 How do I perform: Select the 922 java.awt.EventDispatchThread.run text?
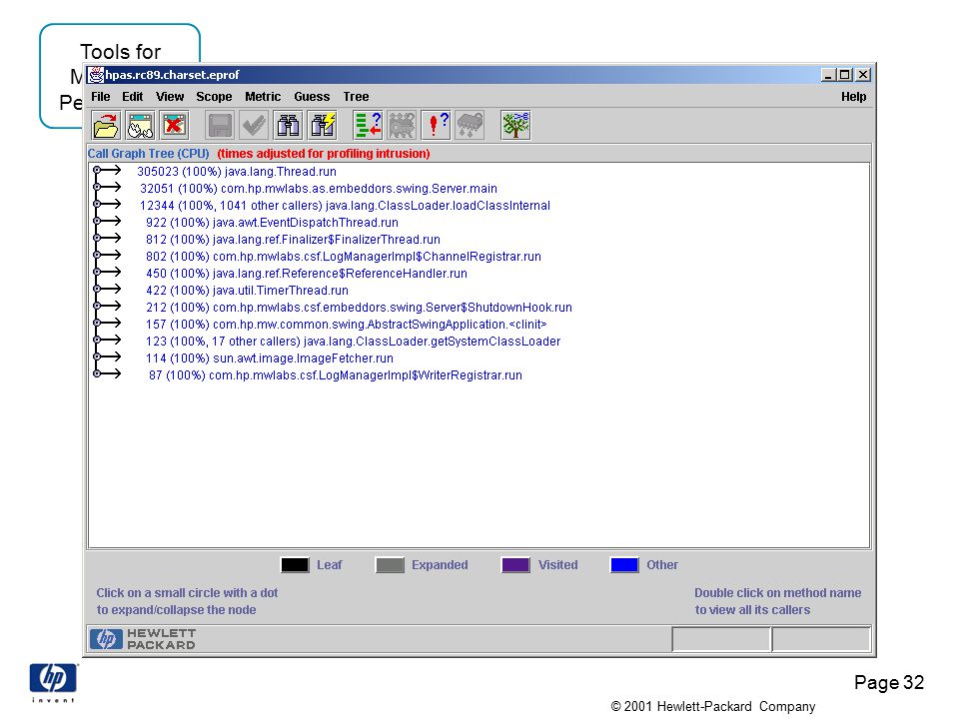272,223
